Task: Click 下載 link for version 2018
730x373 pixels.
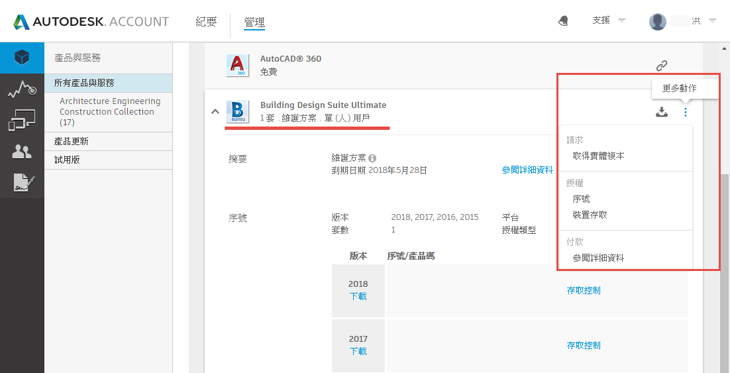Action: (x=358, y=296)
